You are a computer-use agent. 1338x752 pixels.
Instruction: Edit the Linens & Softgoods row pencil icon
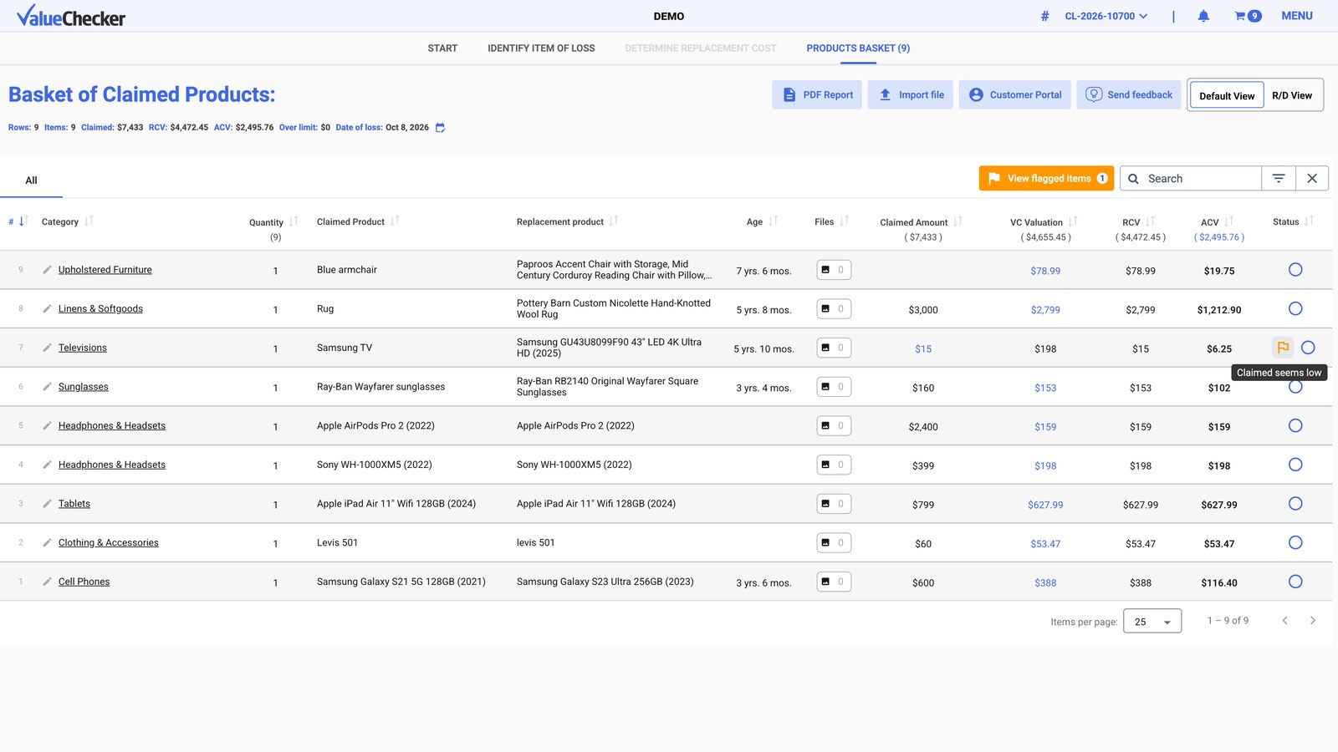pos(48,308)
